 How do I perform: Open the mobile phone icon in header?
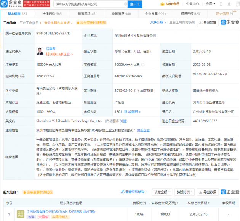(x=221, y=4)
